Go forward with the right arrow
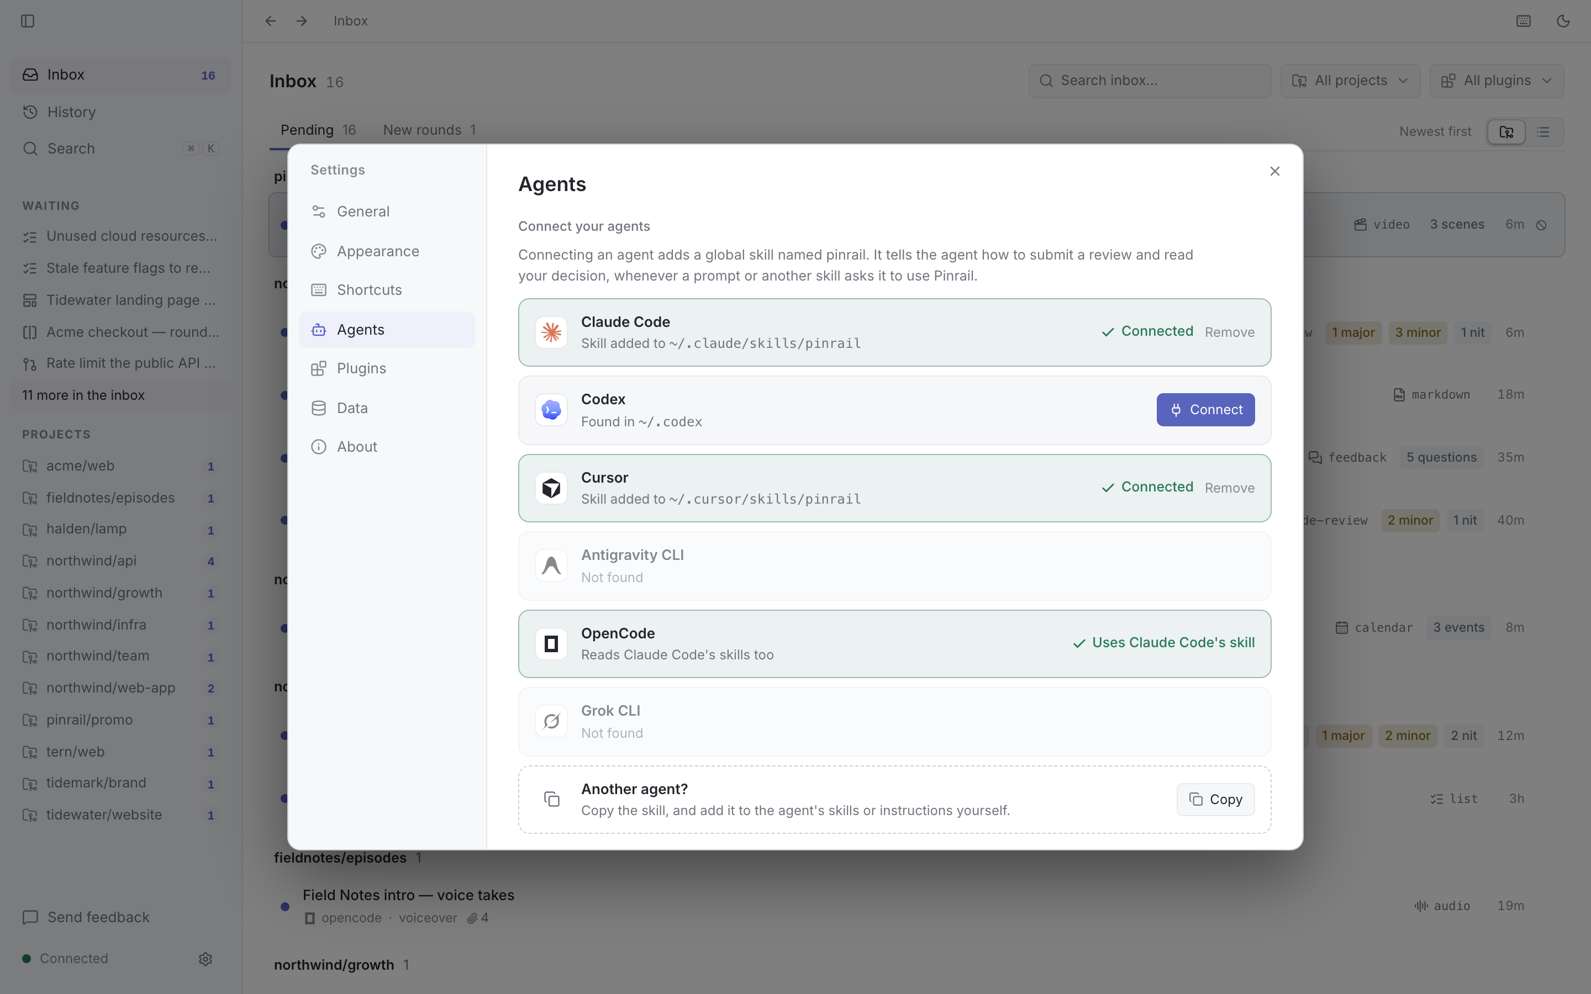This screenshot has height=994, width=1591. click(302, 21)
